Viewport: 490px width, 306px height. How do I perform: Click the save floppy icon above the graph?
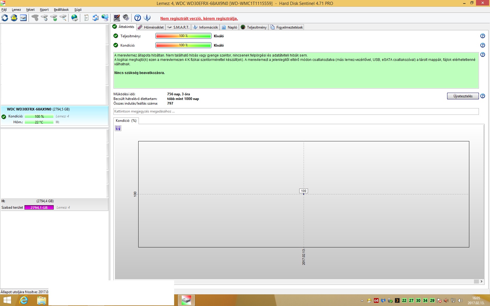click(118, 128)
